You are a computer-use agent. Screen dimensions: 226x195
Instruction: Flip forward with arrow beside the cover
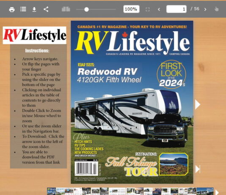coord(198,105)
